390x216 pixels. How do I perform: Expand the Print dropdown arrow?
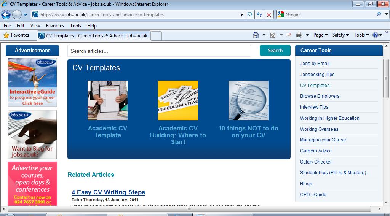point(307,35)
